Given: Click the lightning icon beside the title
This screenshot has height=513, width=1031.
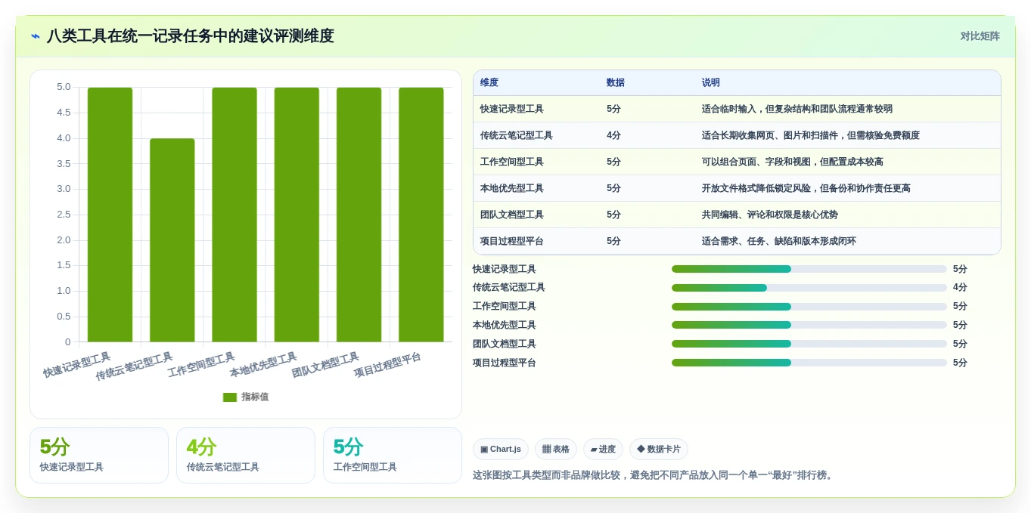Looking at the screenshot, I should pyautogui.click(x=35, y=36).
